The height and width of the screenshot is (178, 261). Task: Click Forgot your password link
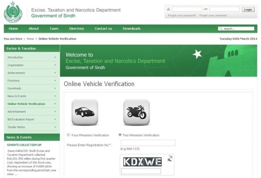pos(182,16)
